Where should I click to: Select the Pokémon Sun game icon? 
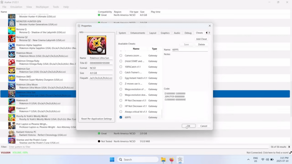(x=11, y=70)
